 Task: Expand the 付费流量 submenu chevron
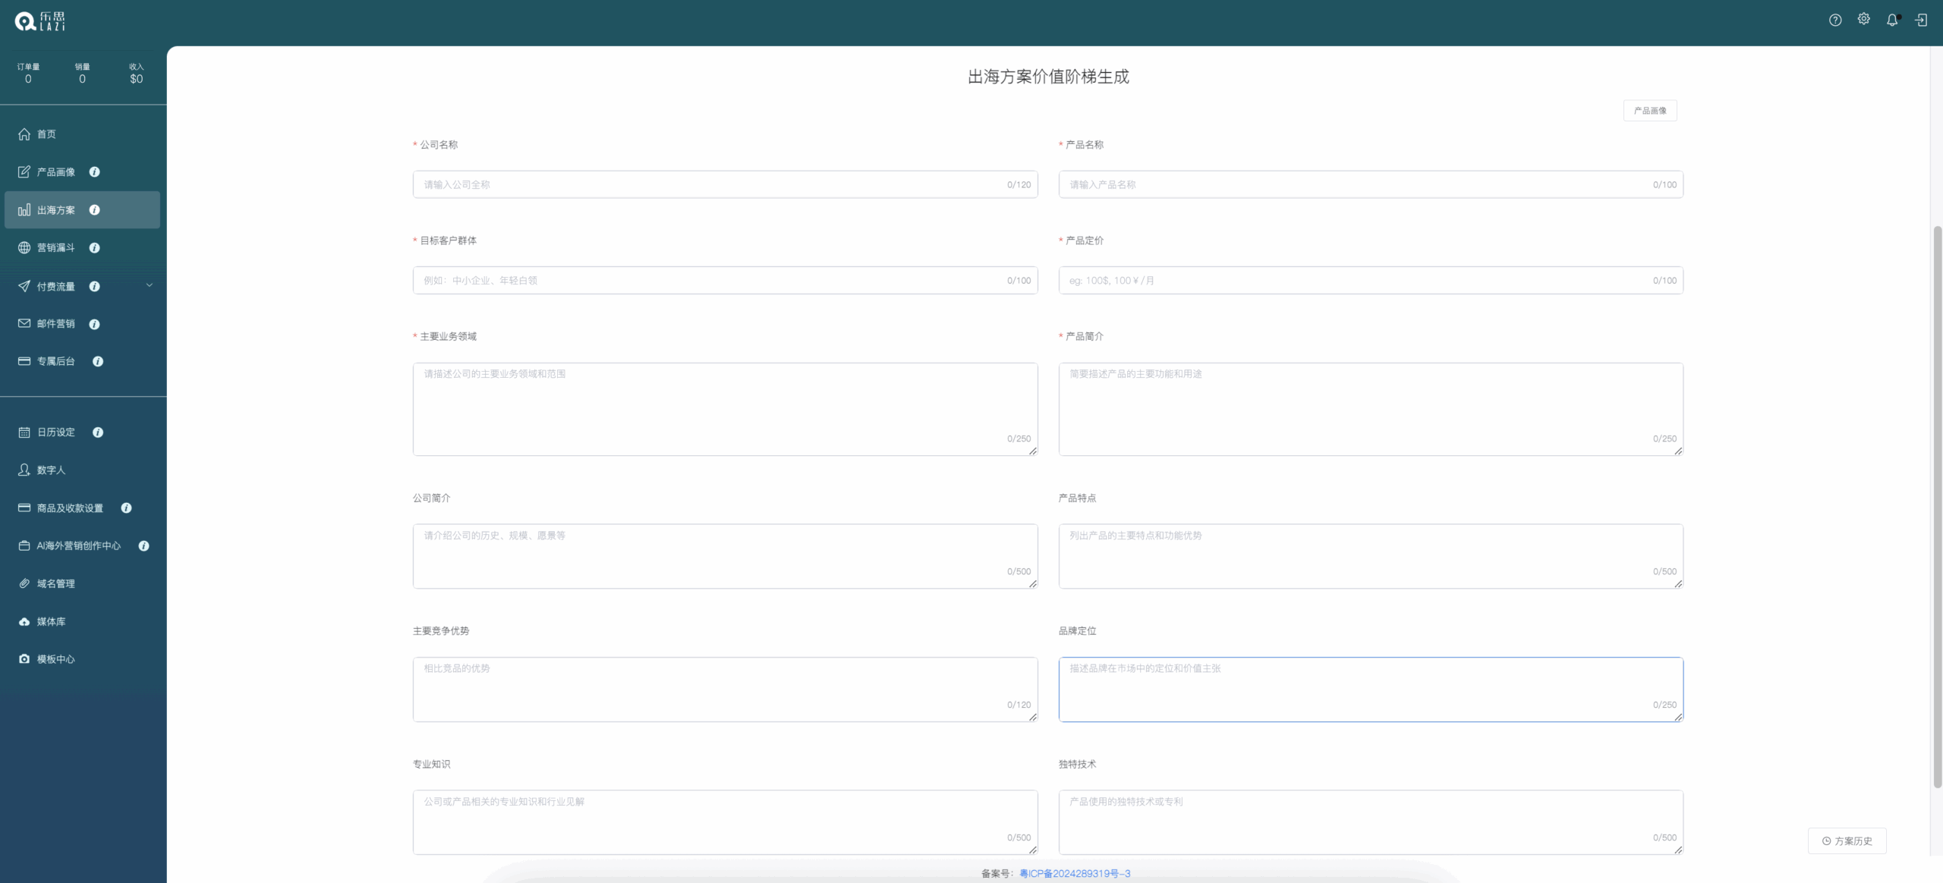[150, 286]
